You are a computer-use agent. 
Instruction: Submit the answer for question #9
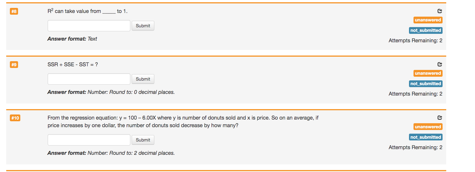tap(143, 79)
